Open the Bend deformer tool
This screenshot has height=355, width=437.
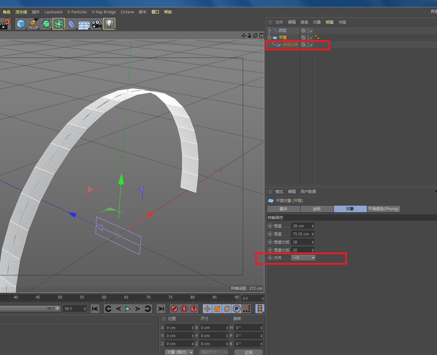coord(72,24)
